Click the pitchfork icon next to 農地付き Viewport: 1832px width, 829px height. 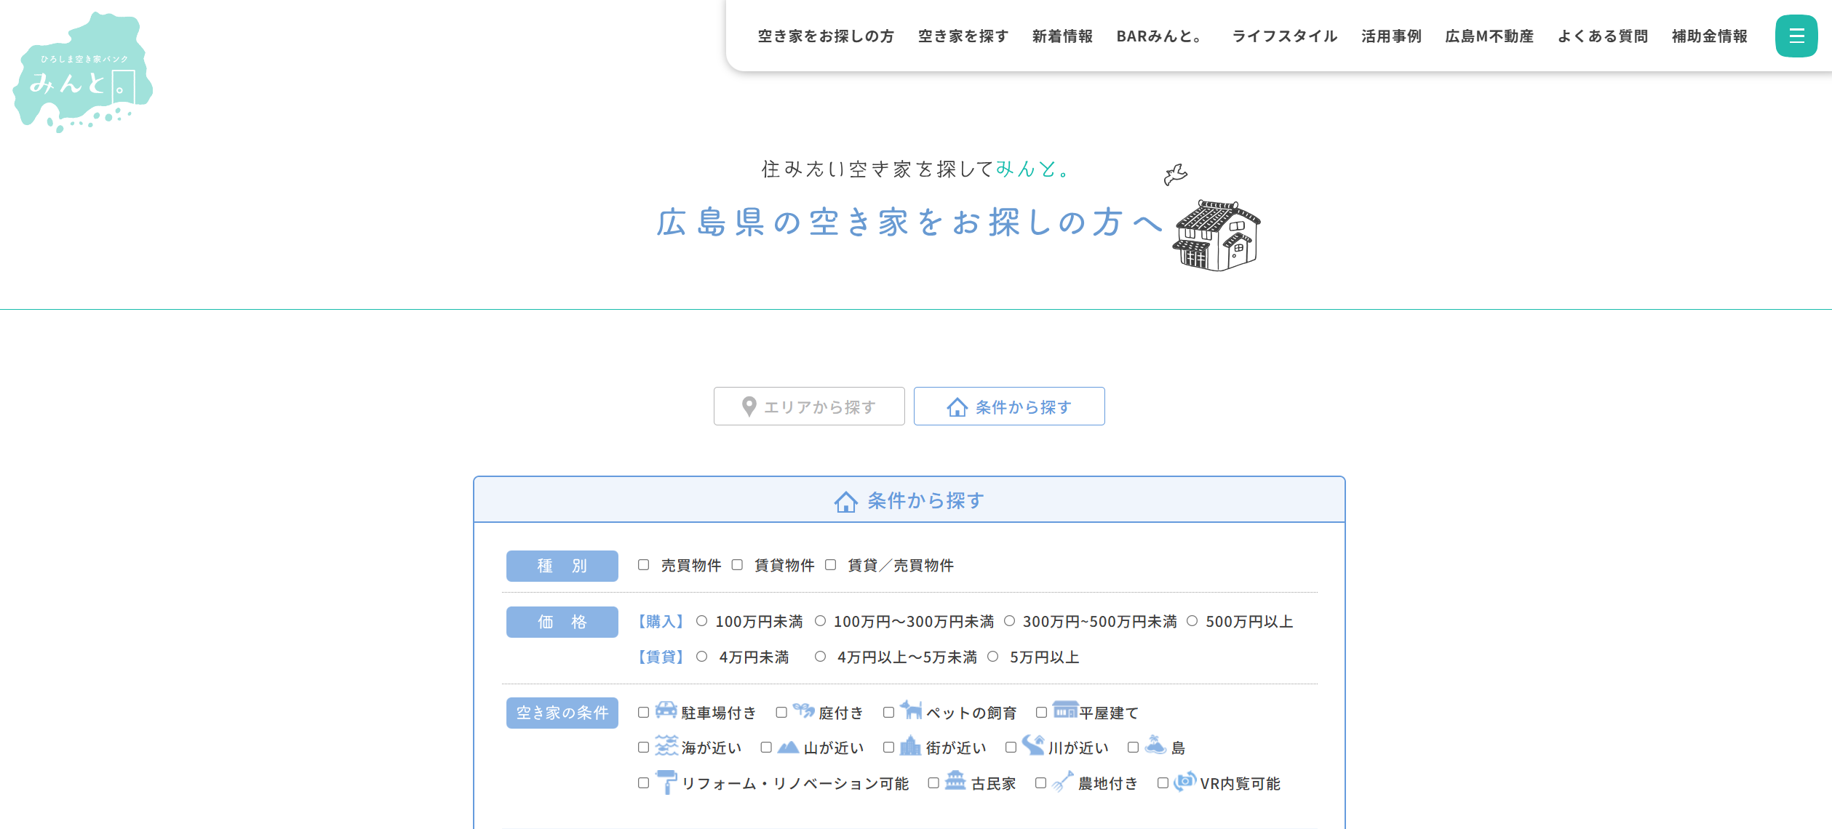(x=1061, y=782)
